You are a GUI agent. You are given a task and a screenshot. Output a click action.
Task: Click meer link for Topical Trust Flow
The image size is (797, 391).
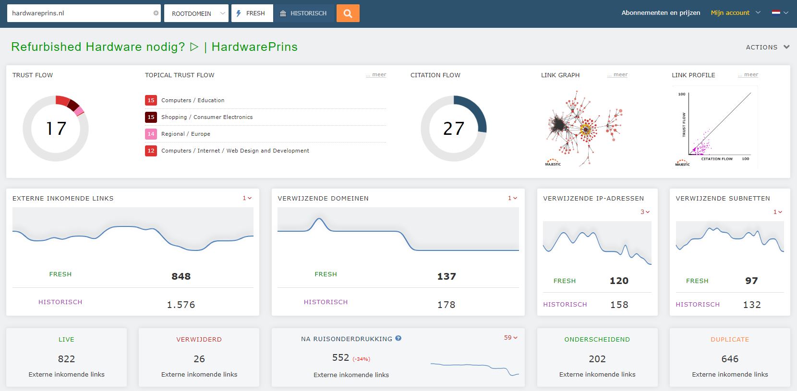click(x=376, y=75)
